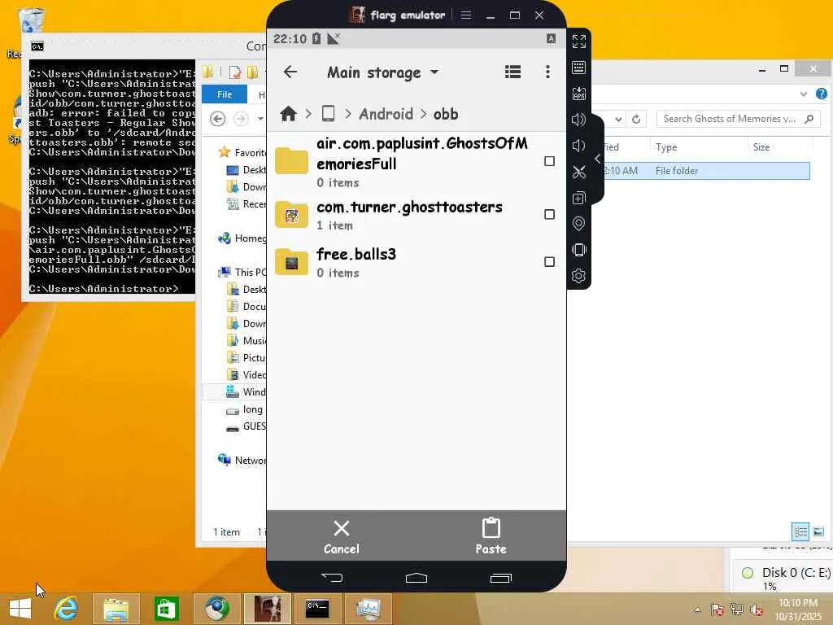Switch to Command Prompt taskbar button
Screen dimensions: 833x625
pyautogui.click(x=317, y=609)
